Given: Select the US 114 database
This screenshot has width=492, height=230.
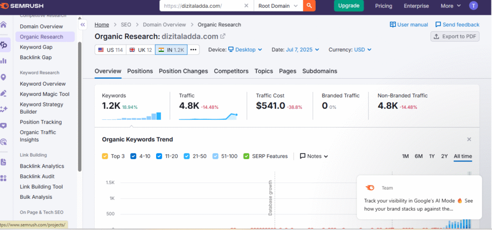Looking at the screenshot, I should (111, 50).
